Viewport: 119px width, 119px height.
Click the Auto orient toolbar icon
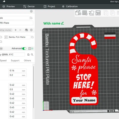point(92,13)
